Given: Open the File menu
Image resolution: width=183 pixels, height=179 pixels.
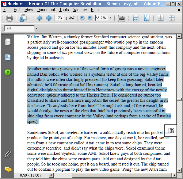Looking at the screenshot, I should point(6,10).
